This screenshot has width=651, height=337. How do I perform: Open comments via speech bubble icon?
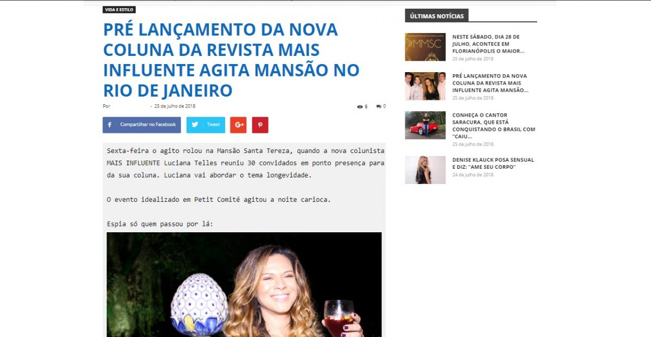point(379,106)
